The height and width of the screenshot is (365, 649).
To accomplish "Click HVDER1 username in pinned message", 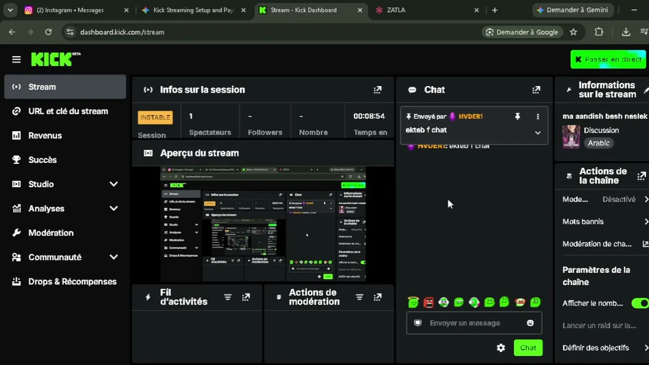I will click(470, 117).
